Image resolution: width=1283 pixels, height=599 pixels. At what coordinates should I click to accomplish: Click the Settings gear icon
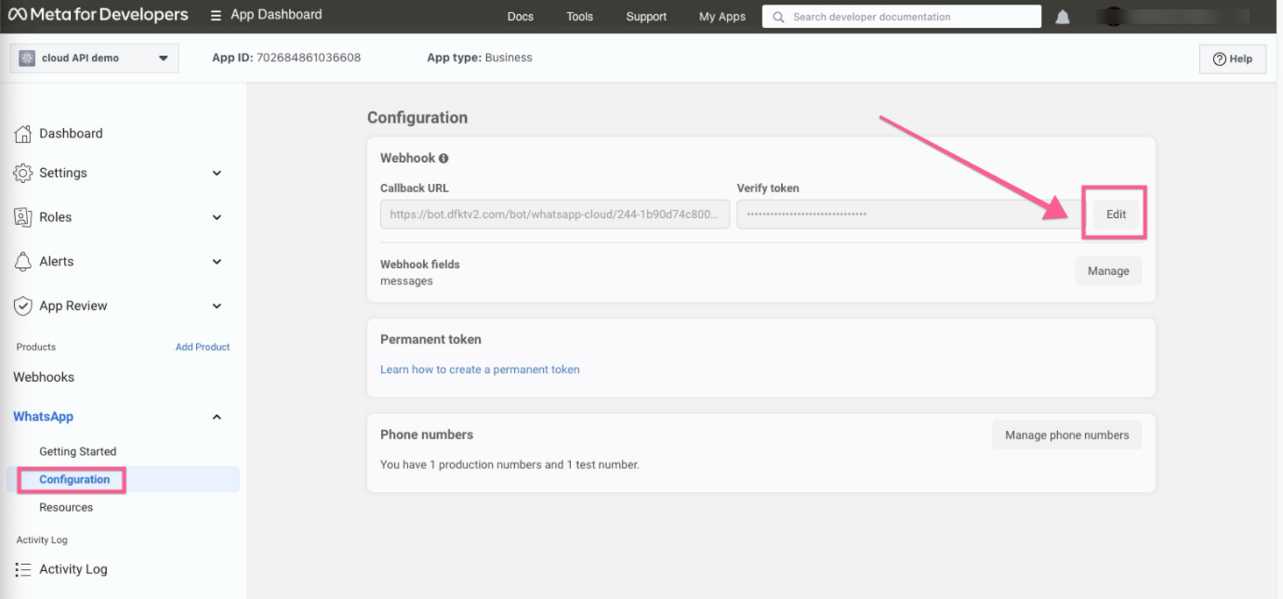click(x=23, y=174)
